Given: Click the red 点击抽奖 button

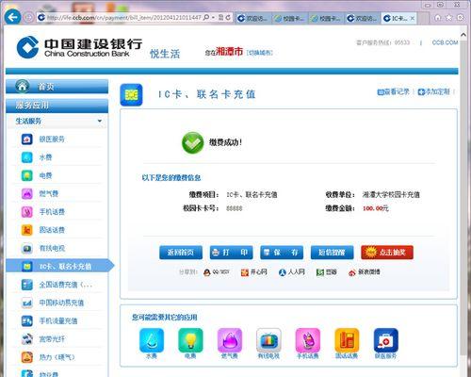Looking at the screenshot, I should [x=387, y=253].
